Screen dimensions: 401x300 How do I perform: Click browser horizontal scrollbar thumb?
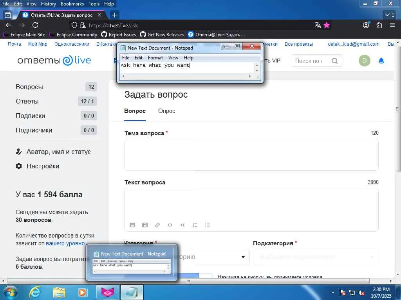[x=188, y=281]
